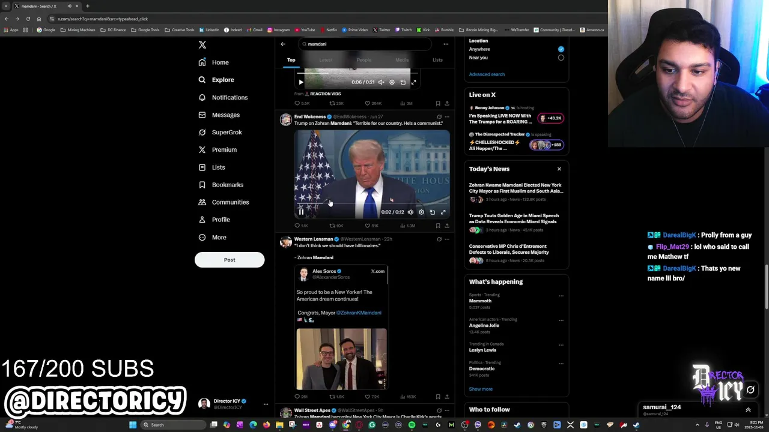Bookmark the Western Lensman post
This screenshot has width=769, height=432.
[438, 397]
